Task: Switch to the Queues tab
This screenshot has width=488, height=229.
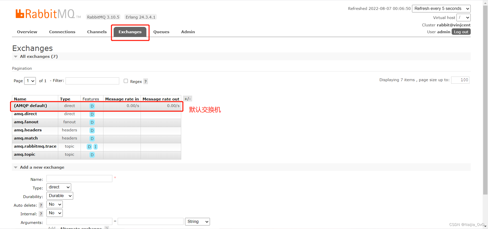Action: 161,32
